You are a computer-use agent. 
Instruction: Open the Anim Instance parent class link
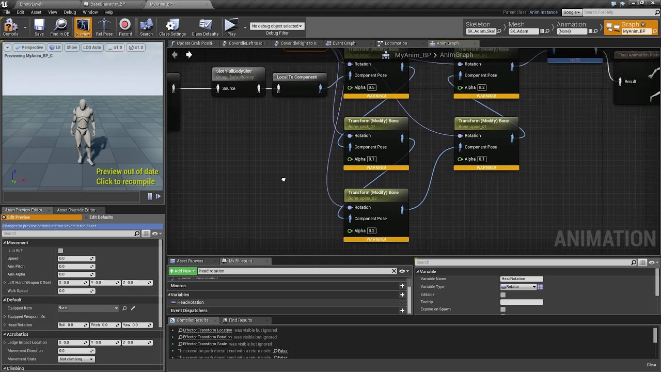[543, 12]
